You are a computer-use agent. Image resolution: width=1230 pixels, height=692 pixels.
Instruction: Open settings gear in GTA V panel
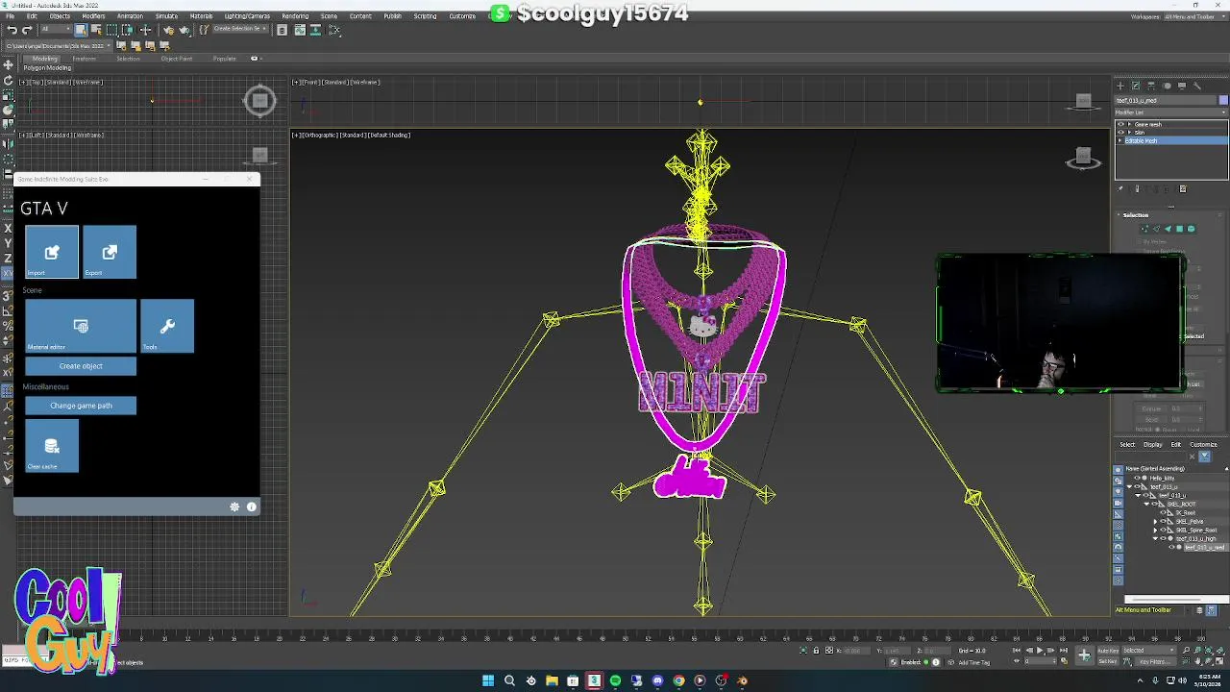[234, 507]
